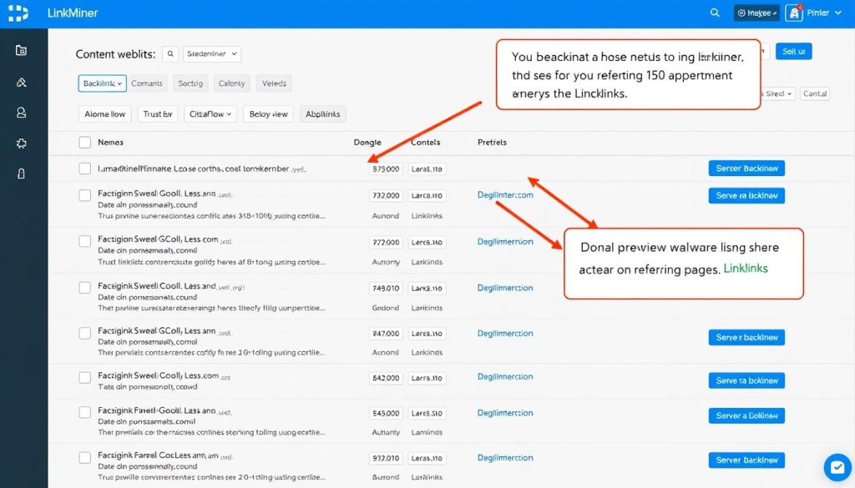The height and width of the screenshot is (488, 855).
Task: Click the bottom lock icon in the sidebar
Action: 20,174
